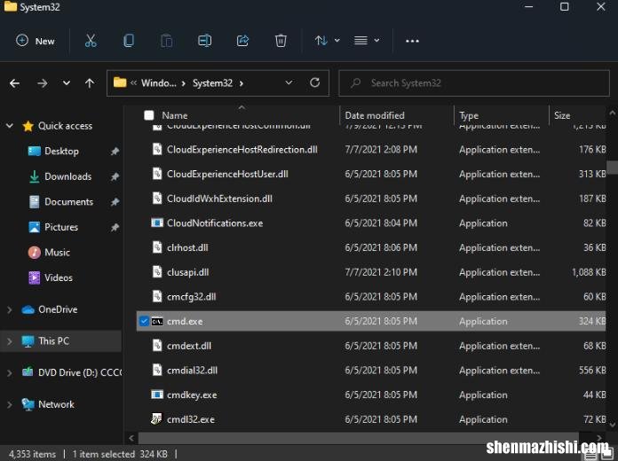This screenshot has width=618, height=461.
Task: Open the Layout and view options dropdown
Action: click(367, 41)
